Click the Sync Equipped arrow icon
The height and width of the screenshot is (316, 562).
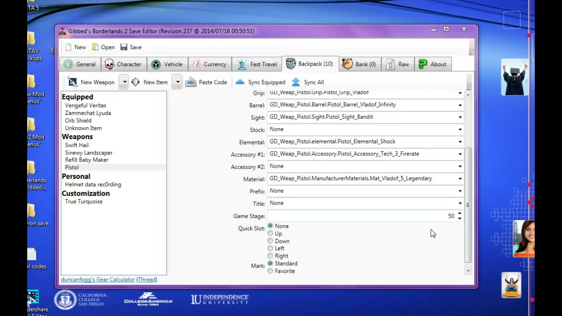pyautogui.click(x=240, y=82)
